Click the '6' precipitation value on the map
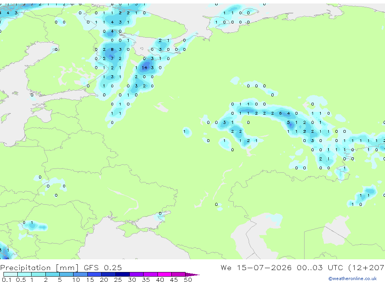This screenshot has width=385, height=282. [280, 113]
